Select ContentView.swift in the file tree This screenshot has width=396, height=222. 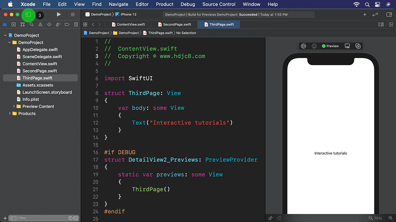coord(40,64)
